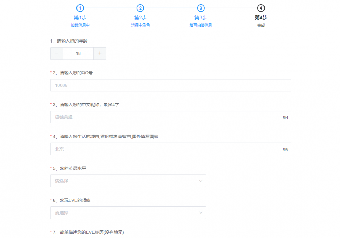Click the 简单描述您的EVE经历 question label
340x238 pixels.
point(88,232)
